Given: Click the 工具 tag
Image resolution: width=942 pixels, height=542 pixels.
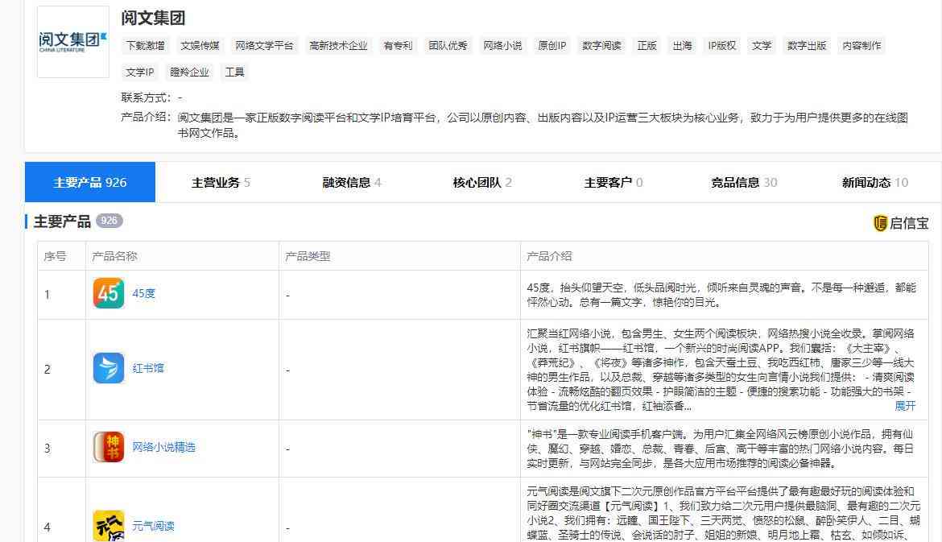Looking at the screenshot, I should point(234,72).
